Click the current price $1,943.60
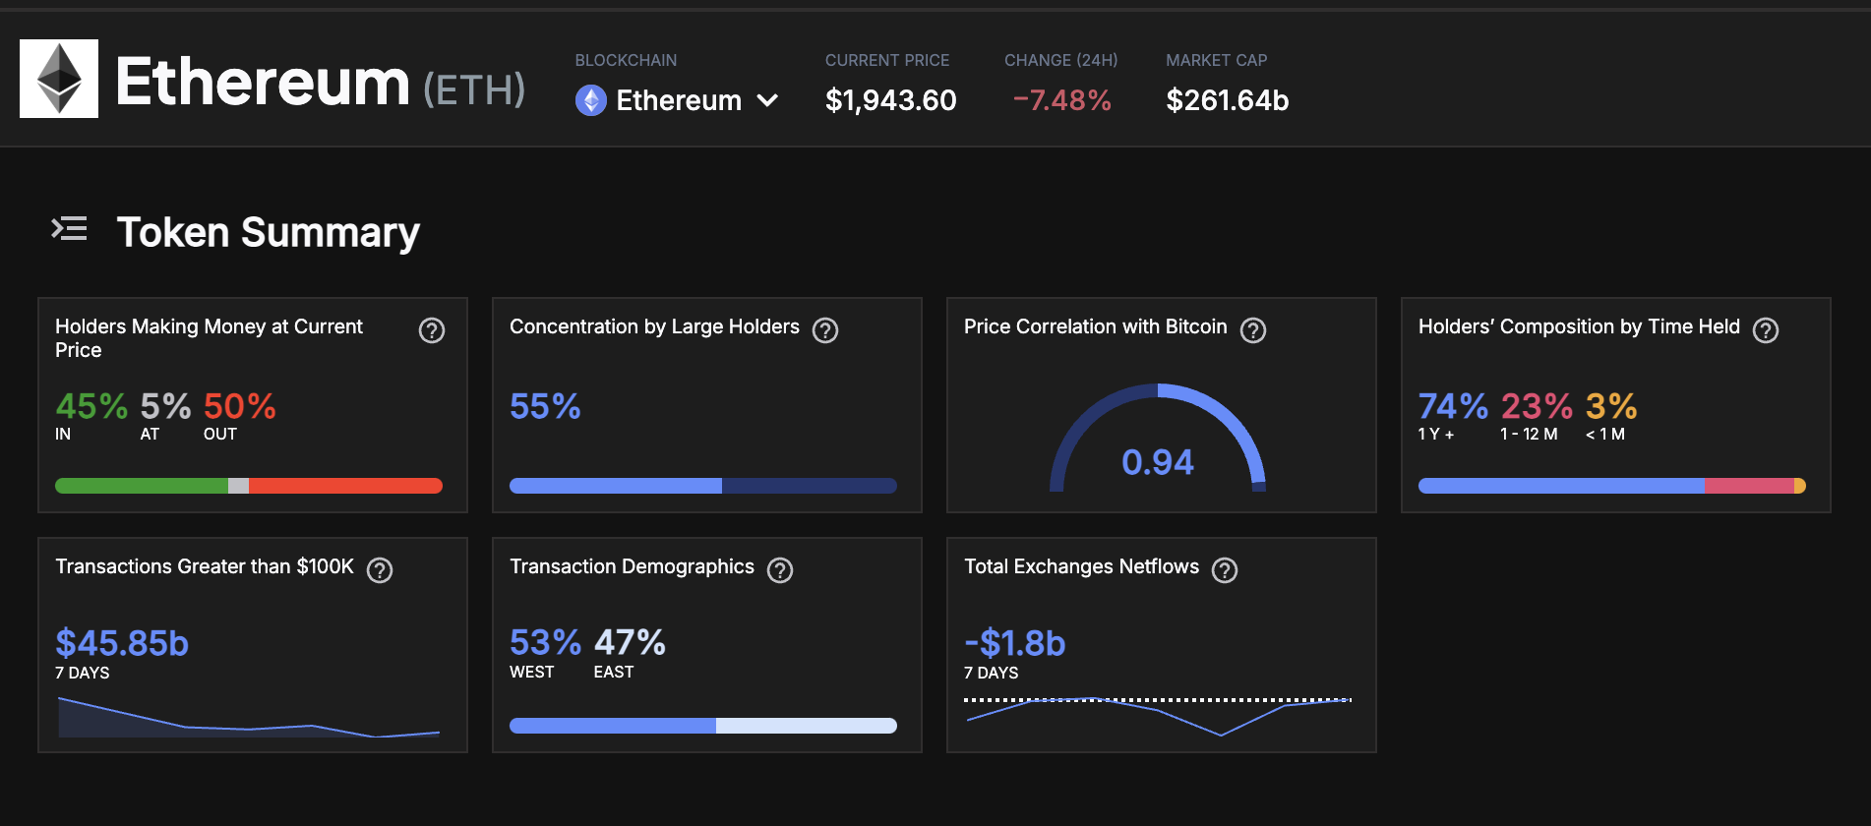This screenshot has width=1871, height=826. coord(890,100)
